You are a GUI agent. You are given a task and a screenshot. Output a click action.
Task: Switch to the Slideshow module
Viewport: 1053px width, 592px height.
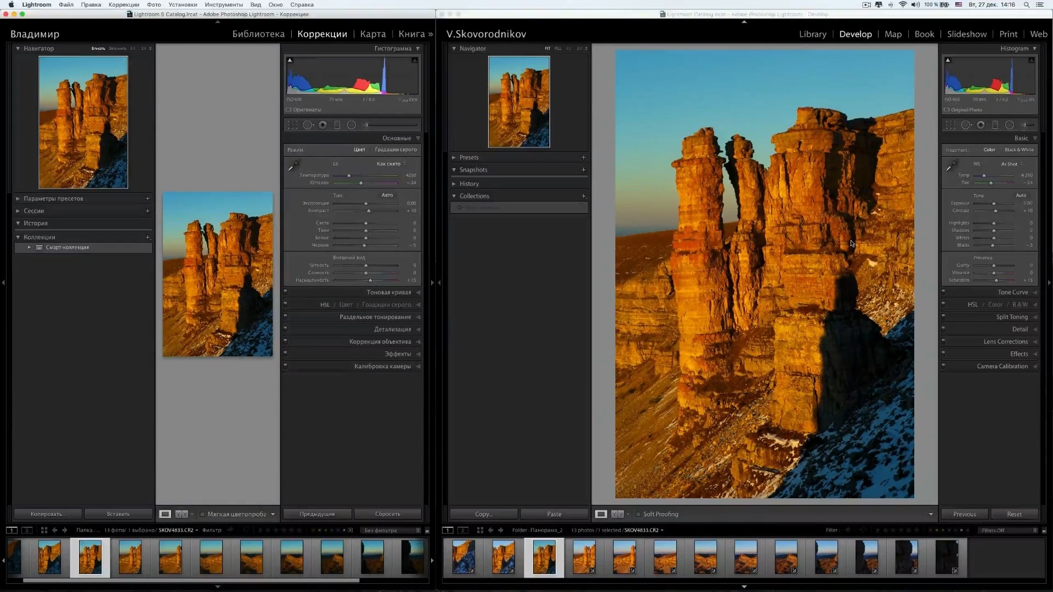point(966,34)
